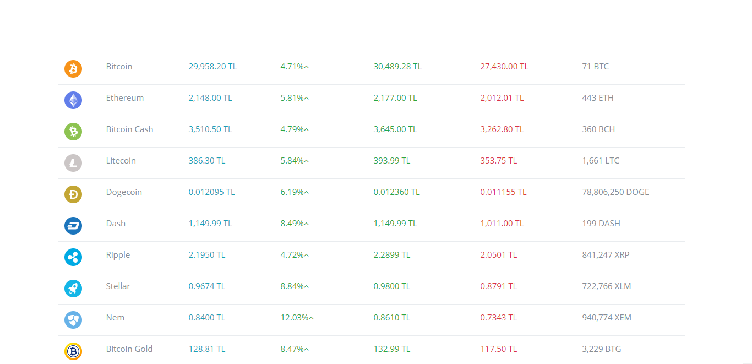
Task: Click Litecoin's 5.84% change value
Action: pyautogui.click(x=295, y=161)
